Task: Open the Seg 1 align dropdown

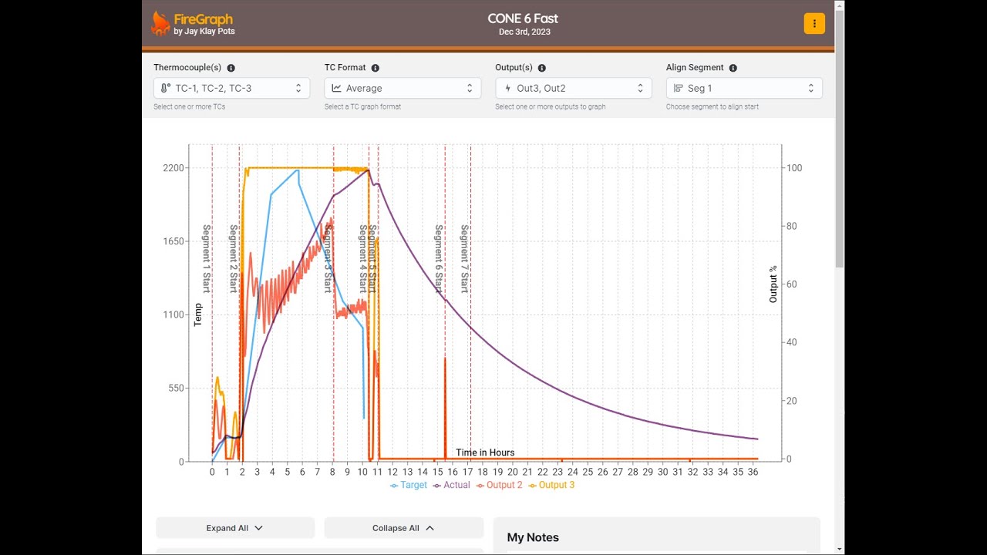Action: 744,88
